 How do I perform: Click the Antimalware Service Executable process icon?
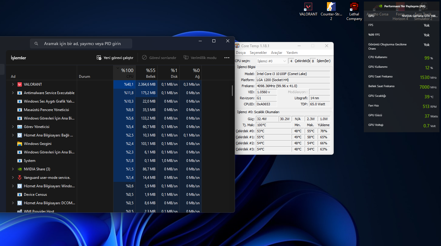point(20,93)
